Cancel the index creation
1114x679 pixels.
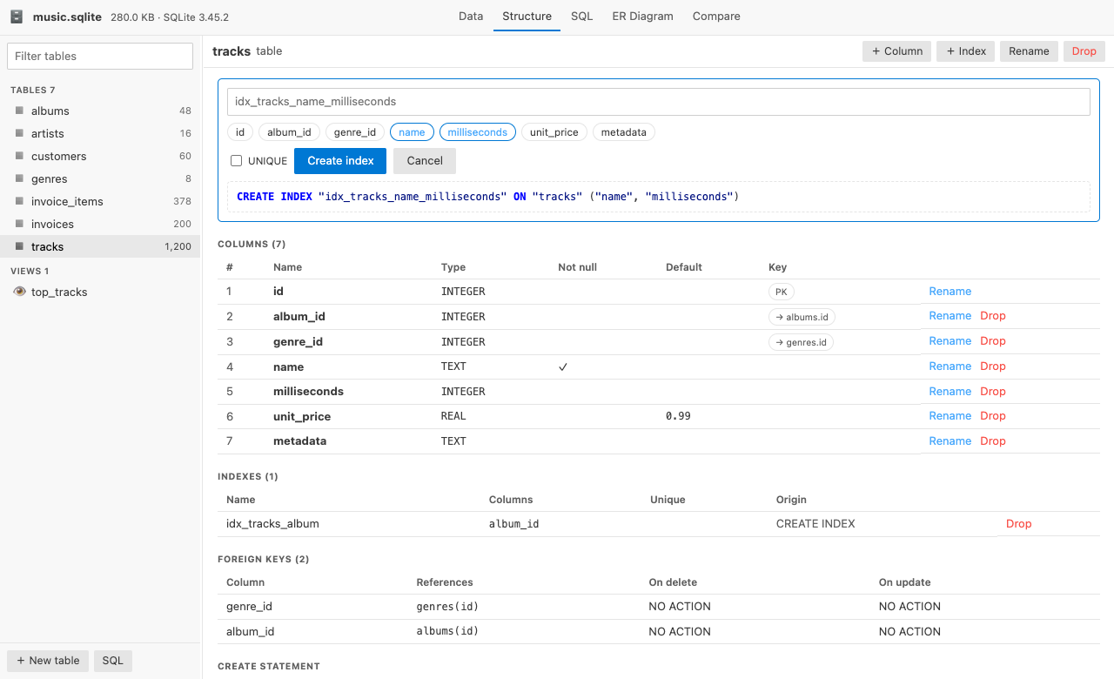(x=425, y=161)
